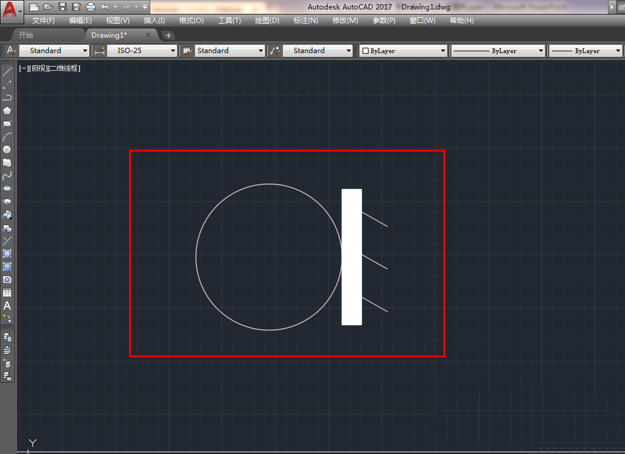625x454 pixels.
Task: Insert a table with the Table tool
Action: coord(7,293)
